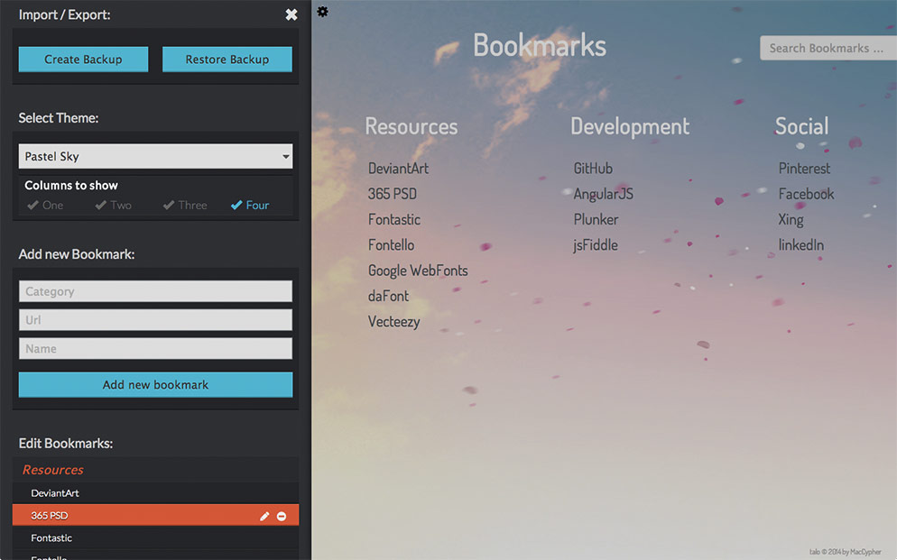Open the daFont bookmark link
Image resolution: width=897 pixels, height=560 pixels.
(x=388, y=296)
